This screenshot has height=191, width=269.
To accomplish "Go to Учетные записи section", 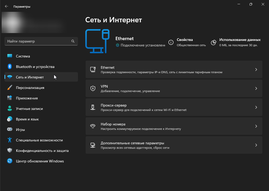I will pos(29,109).
